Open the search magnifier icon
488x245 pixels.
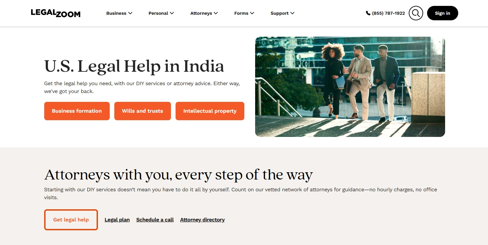coord(416,13)
